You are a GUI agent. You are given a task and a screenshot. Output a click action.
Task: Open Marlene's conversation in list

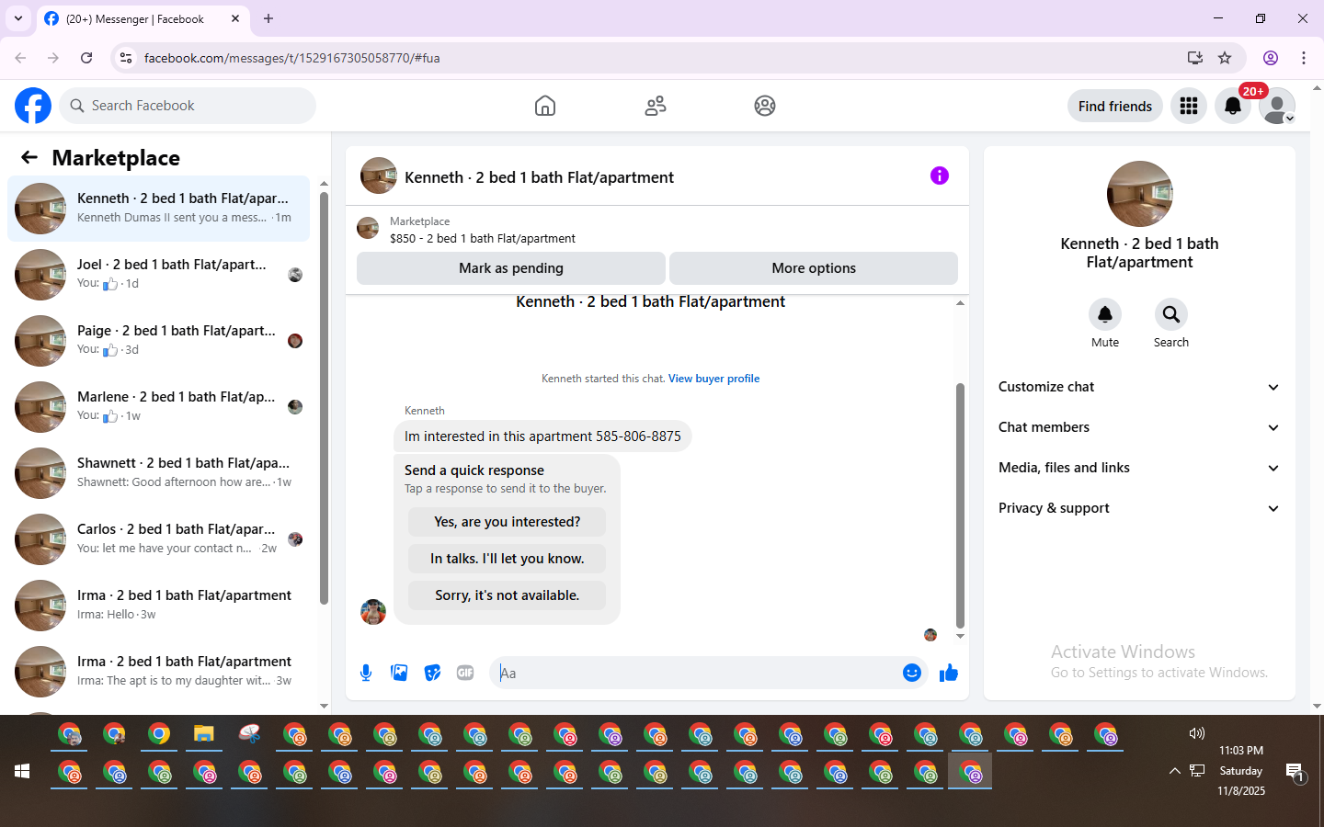tap(159, 407)
